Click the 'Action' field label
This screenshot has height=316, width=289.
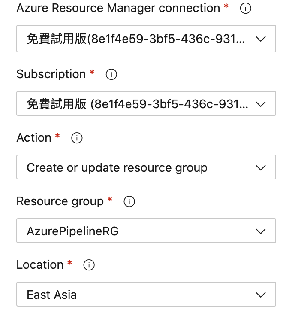(x=34, y=138)
